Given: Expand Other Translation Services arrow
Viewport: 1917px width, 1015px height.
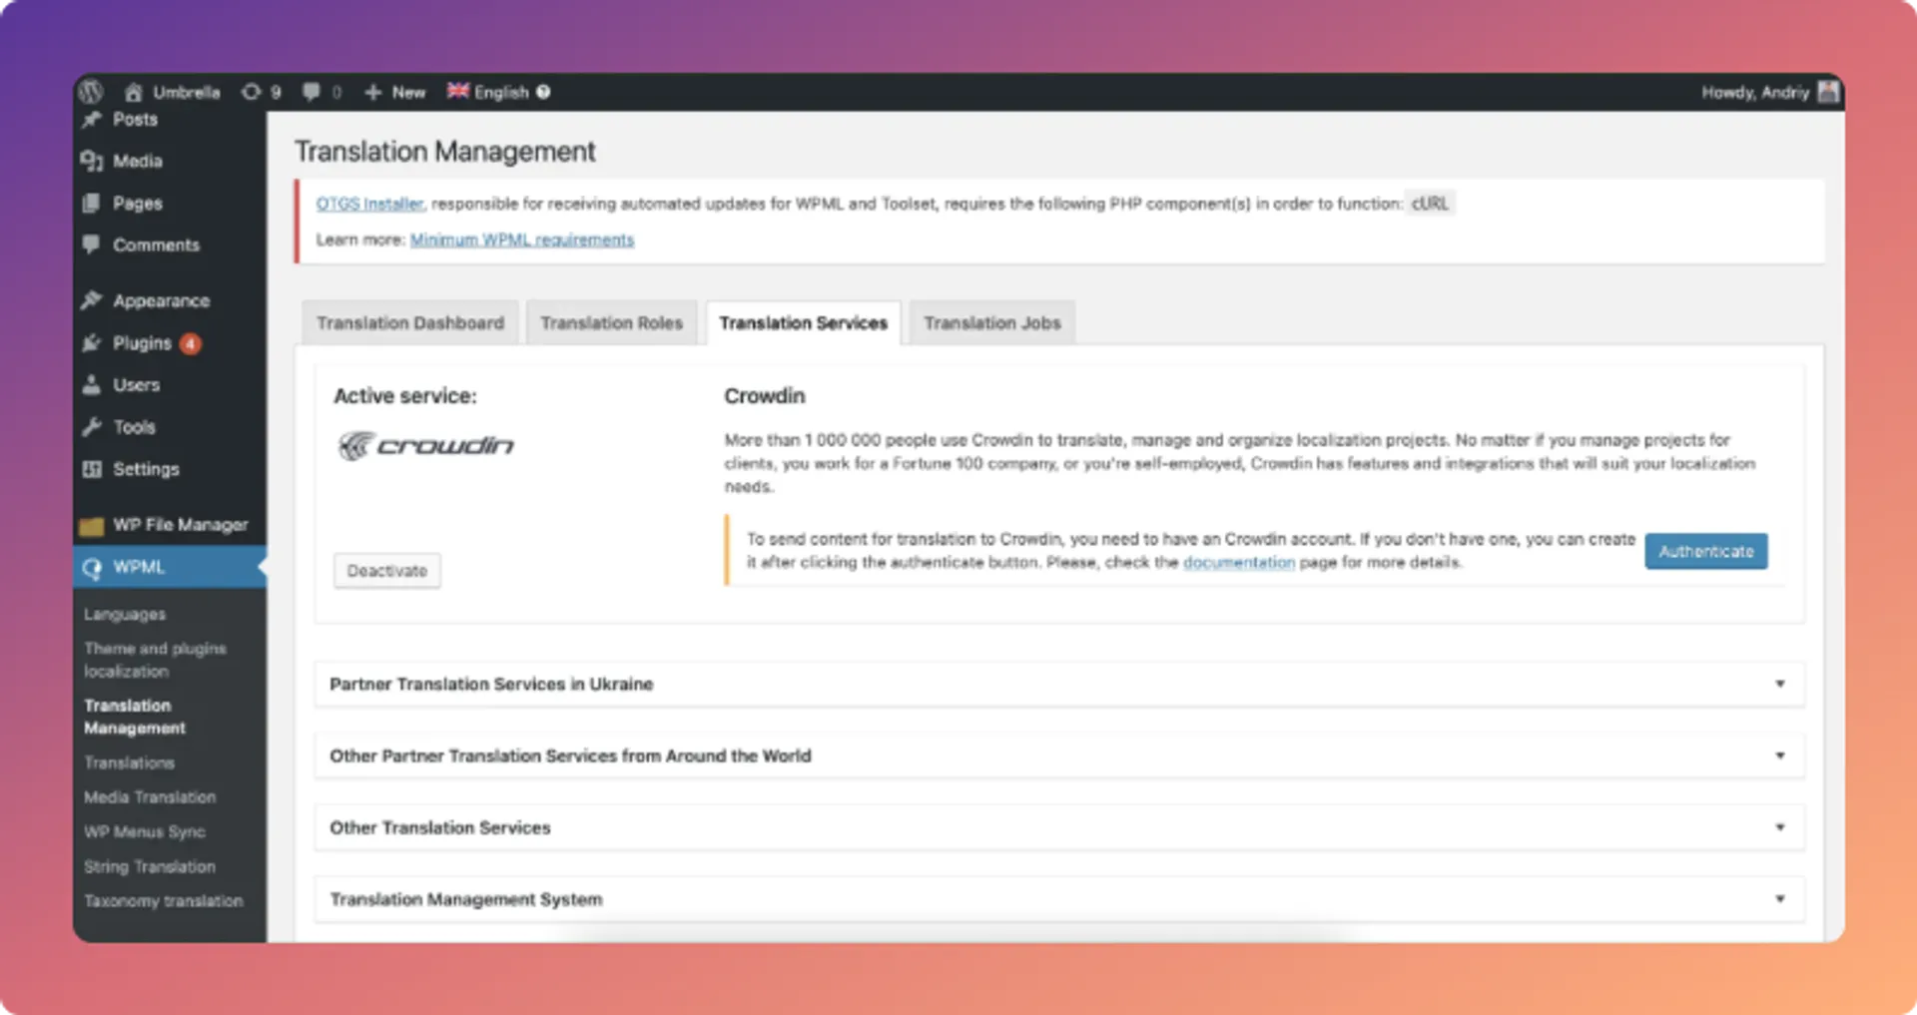Looking at the screenshot, I should 1779,827.
